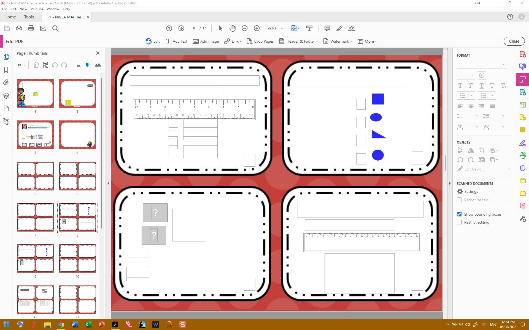This screenshot has height=330, width=529.
Task: Open the Watermark dropdown menu
Action: [x=338, y=41]
